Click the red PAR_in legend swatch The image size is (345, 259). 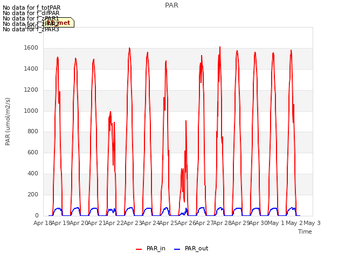click(x=139, y=249)
